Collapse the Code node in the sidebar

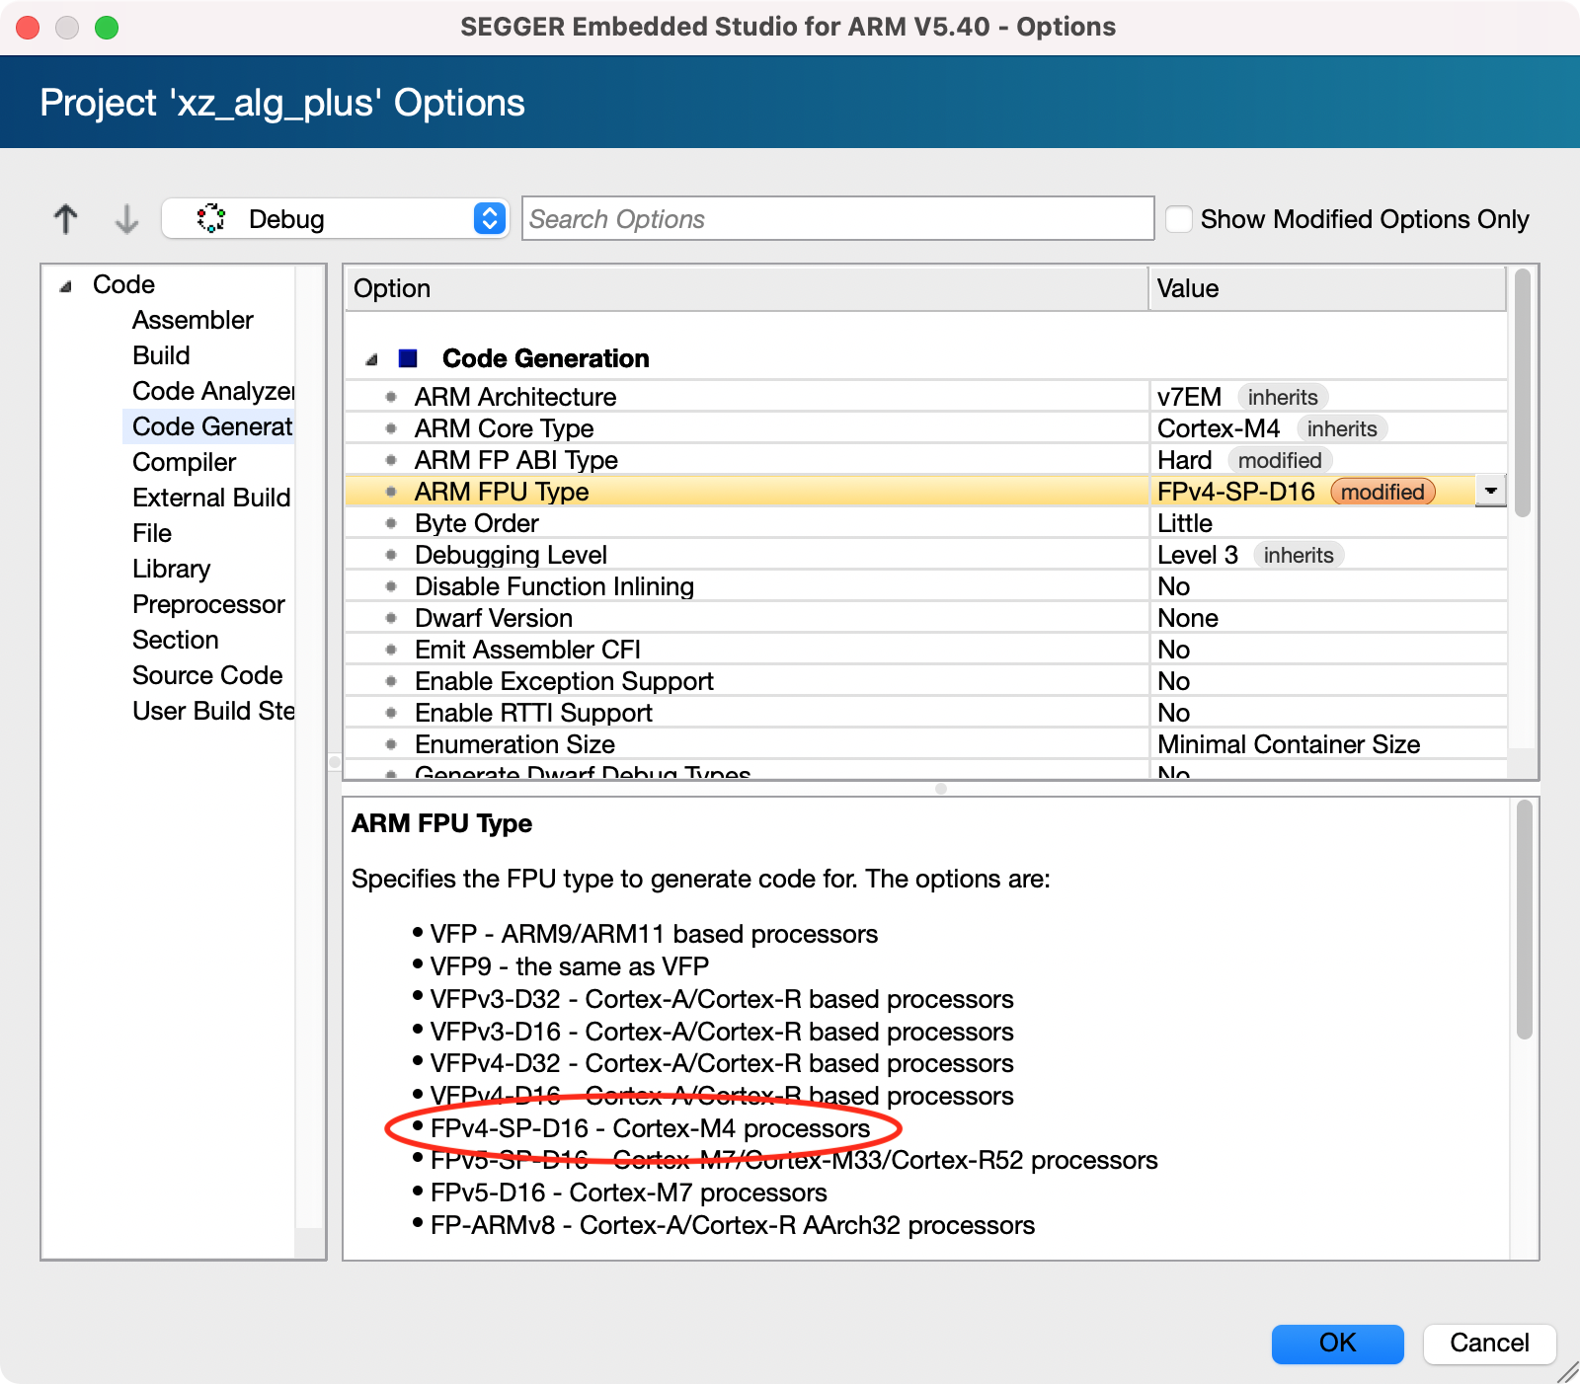pos(65,284)
